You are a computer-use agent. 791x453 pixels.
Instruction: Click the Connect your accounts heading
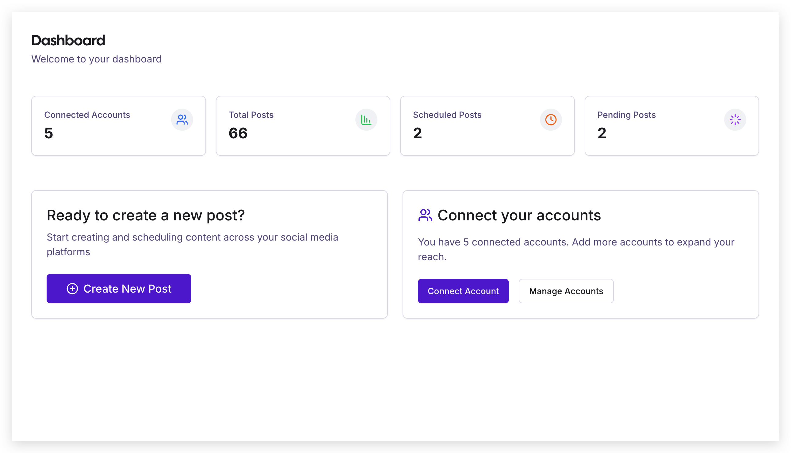(x=519, y=215)
